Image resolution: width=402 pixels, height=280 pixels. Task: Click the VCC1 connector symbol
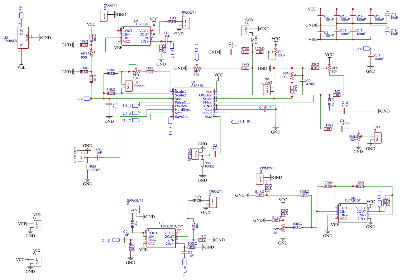pyautogui.click(x=37, y=262)
